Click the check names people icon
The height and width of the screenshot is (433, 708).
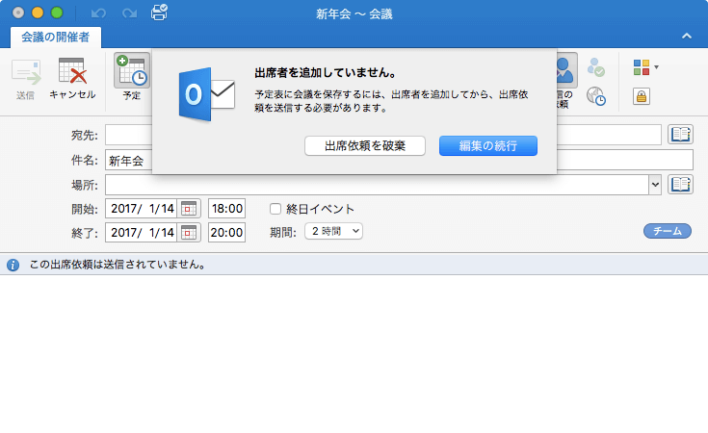(x=596, y=67)
